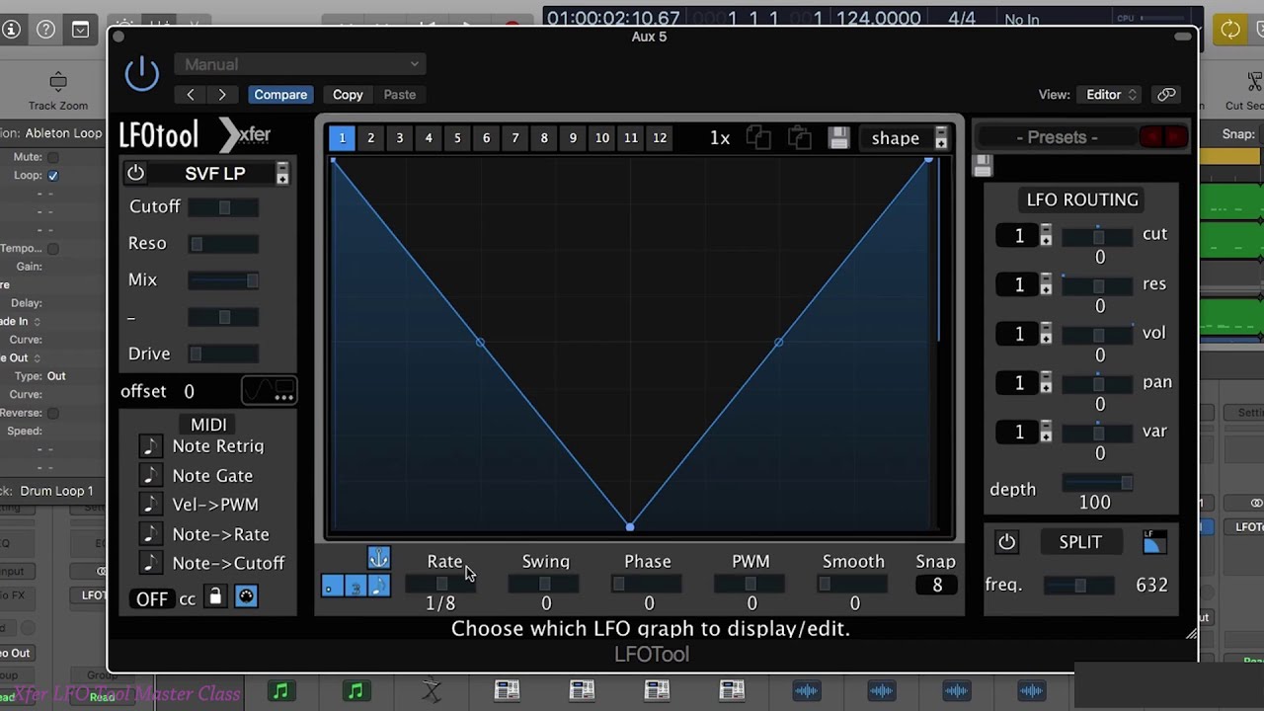Click the copy graph icon
1264x711 pixels.
pyautogui.click(x=758, y=138)
